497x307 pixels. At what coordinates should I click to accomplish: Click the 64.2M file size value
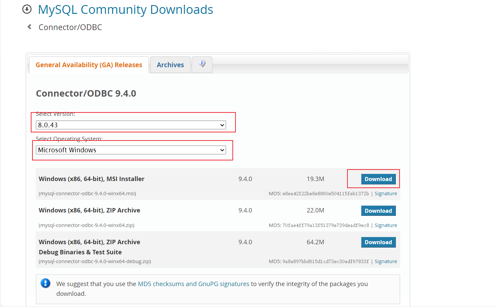pos(315,242)
